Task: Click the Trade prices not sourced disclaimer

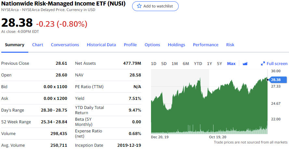Action: (251, 142)
